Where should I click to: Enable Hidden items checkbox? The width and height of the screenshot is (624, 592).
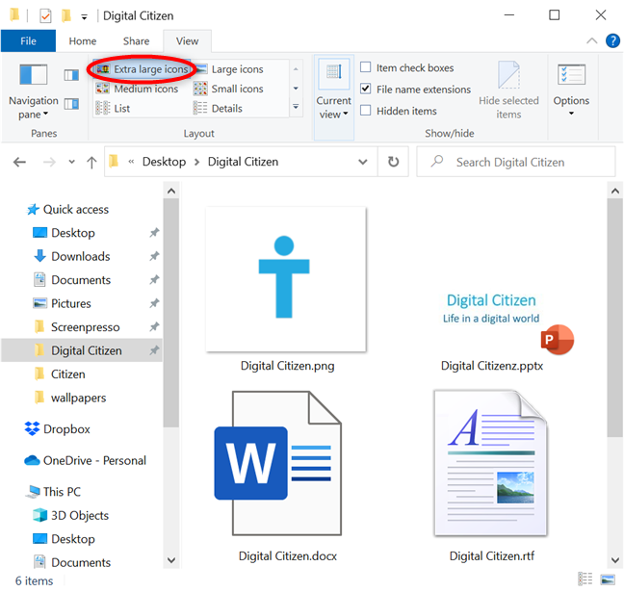[x=365, y=110]
